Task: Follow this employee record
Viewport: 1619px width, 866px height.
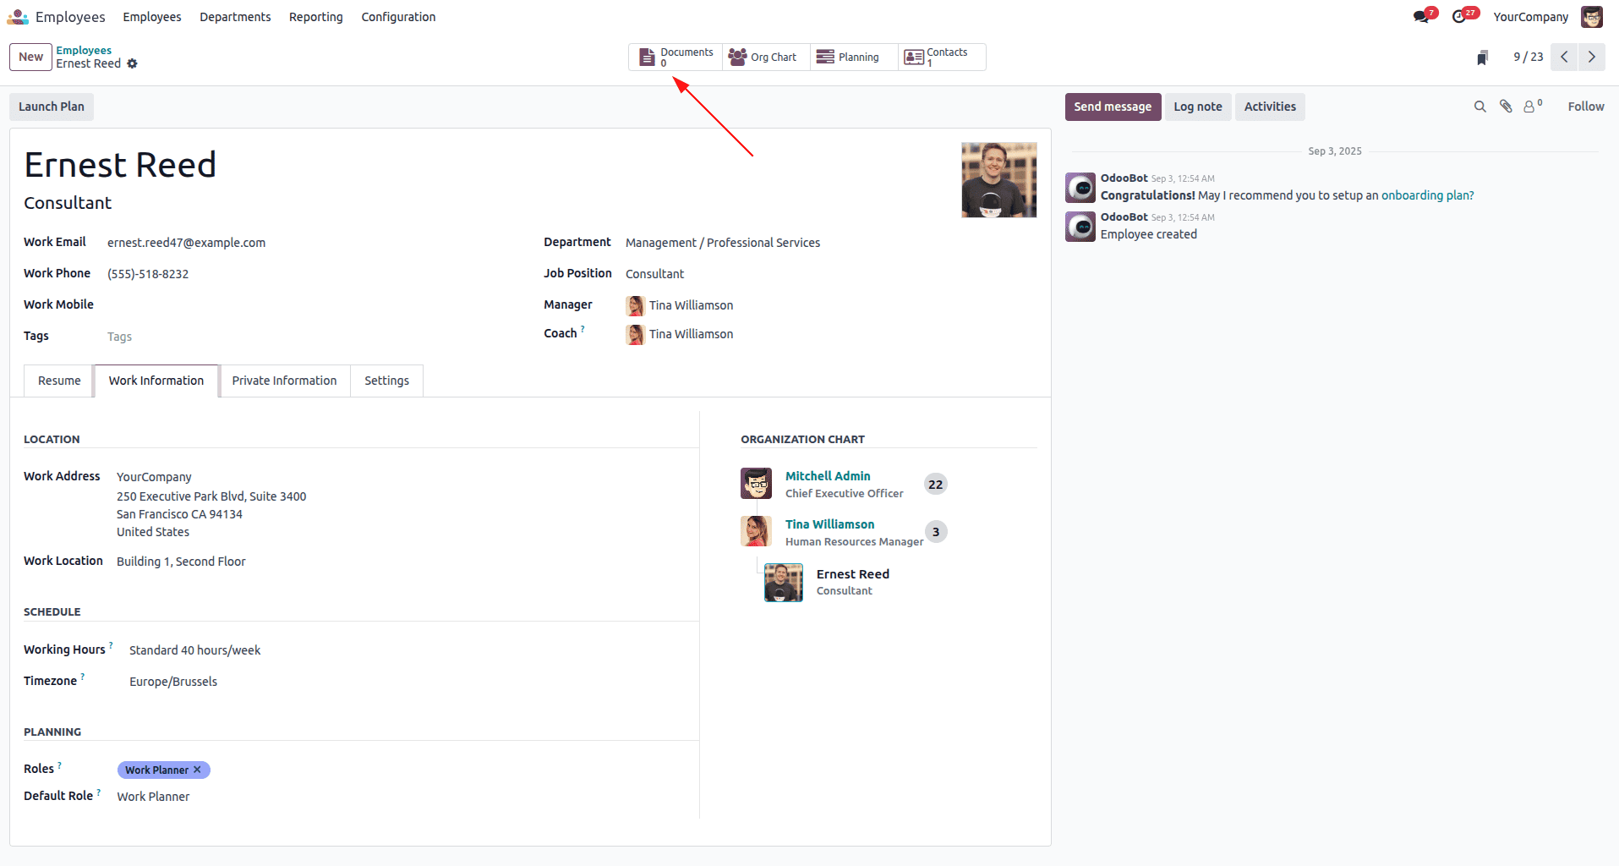Action: (1586, 107)
